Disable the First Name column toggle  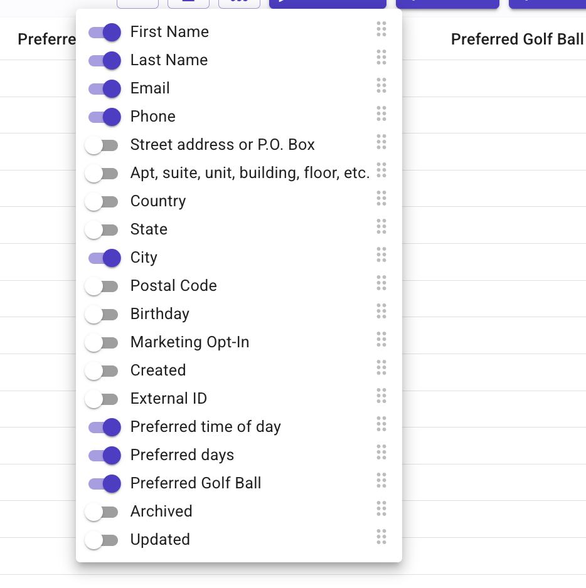(104, 32)
